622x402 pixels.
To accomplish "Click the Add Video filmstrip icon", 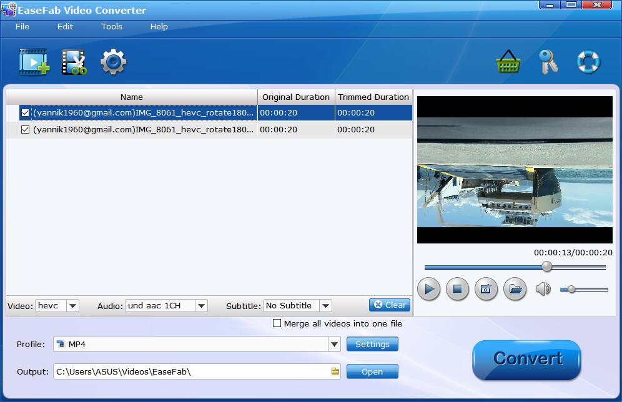I will click(x=34, y=62).
